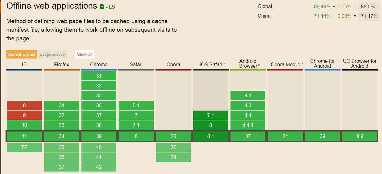Select the iOS Safari column header
This screenshot has height=174, width=382.
(x=211, y=64)
